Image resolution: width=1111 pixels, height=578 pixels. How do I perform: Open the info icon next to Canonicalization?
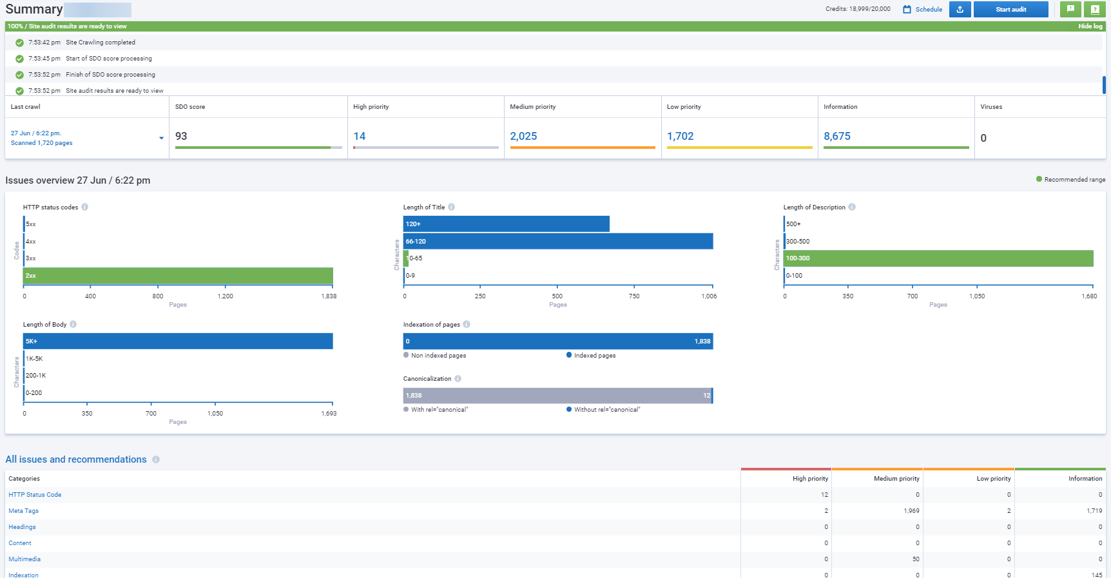point(458,378)
